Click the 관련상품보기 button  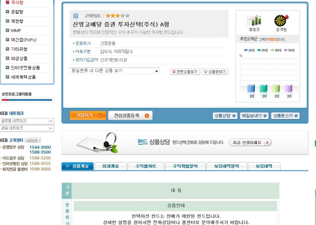[185, 72]
